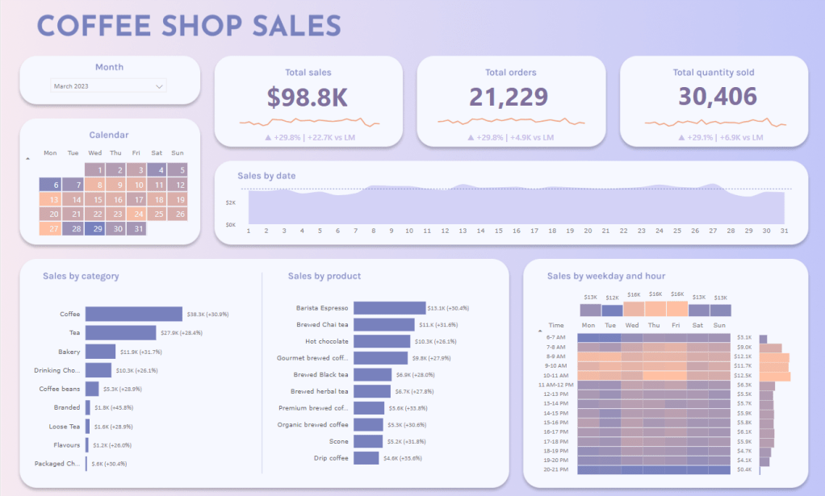
Task: Collapse the calendar using the small triangle
Action: click(x=27, y=159)
